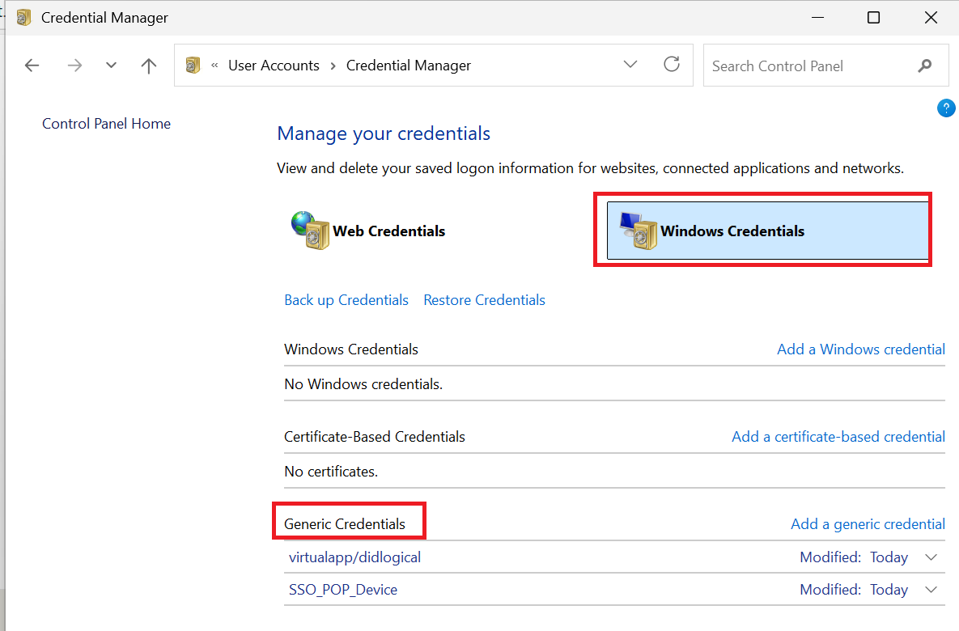Open Back up Credentials
Viewport: 959px width, 631px height.
pyautogui.click(x=346, y=299)
